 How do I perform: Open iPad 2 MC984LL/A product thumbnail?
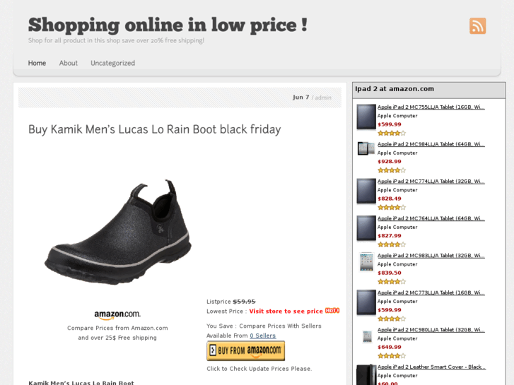[366, 148]
